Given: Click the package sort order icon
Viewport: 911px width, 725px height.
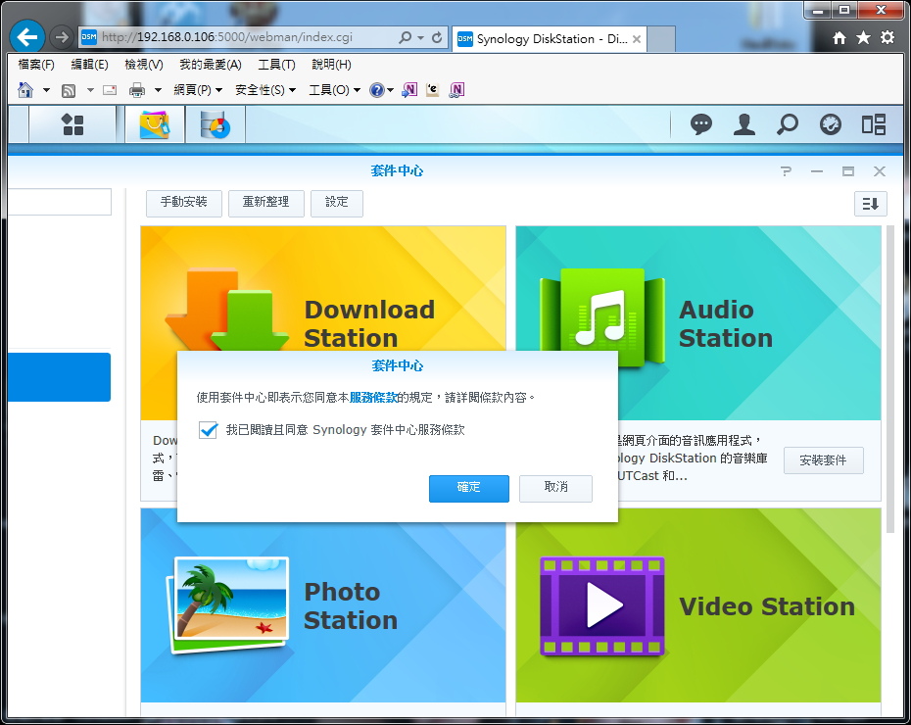Looking at the screenshot, I should click(x=870, y=204).
